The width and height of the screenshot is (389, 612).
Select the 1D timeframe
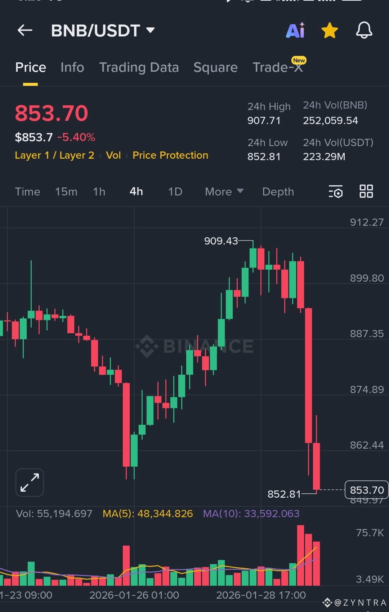pyautogui.click(x=175, y=192)
